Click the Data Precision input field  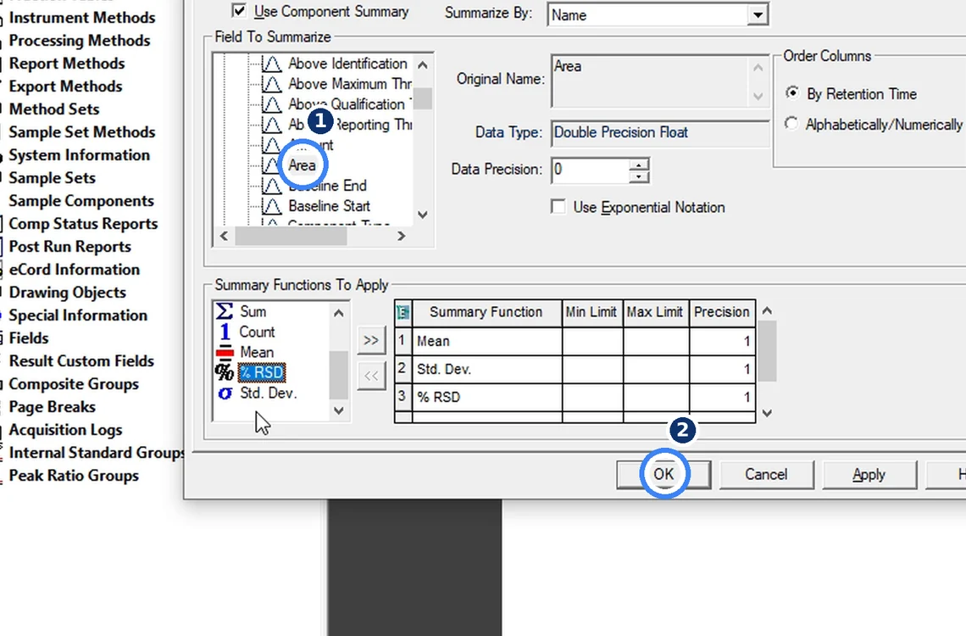tap(591, 170)
